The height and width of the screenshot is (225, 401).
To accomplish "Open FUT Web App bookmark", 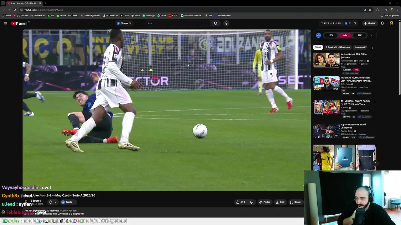I will (110, 15).
